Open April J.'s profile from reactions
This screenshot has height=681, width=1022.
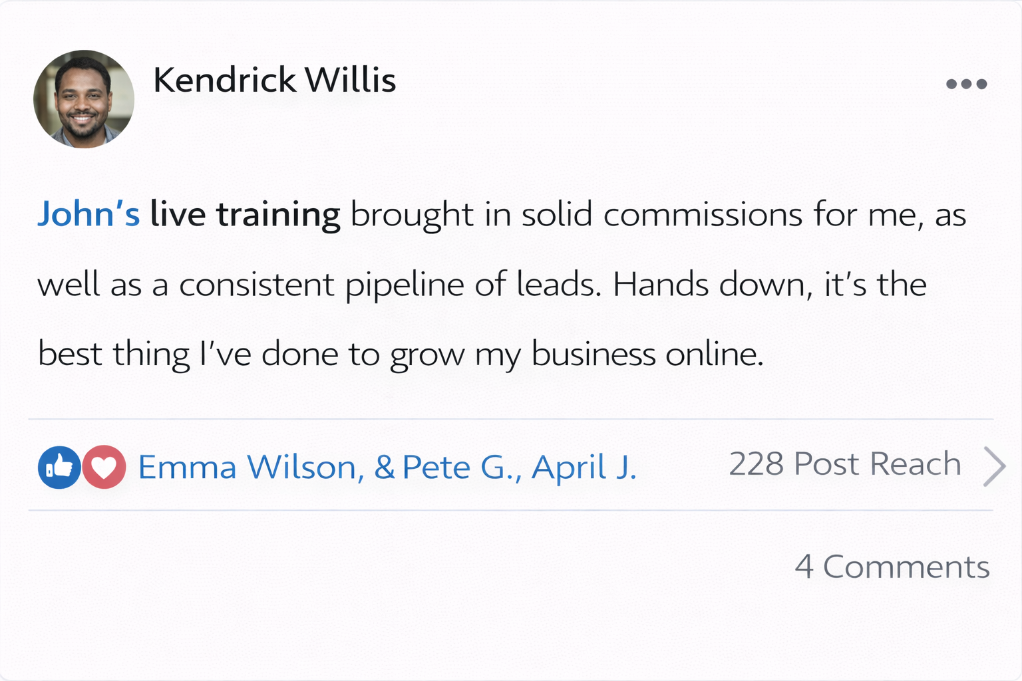pyautogui.click(x=584, y=467)
